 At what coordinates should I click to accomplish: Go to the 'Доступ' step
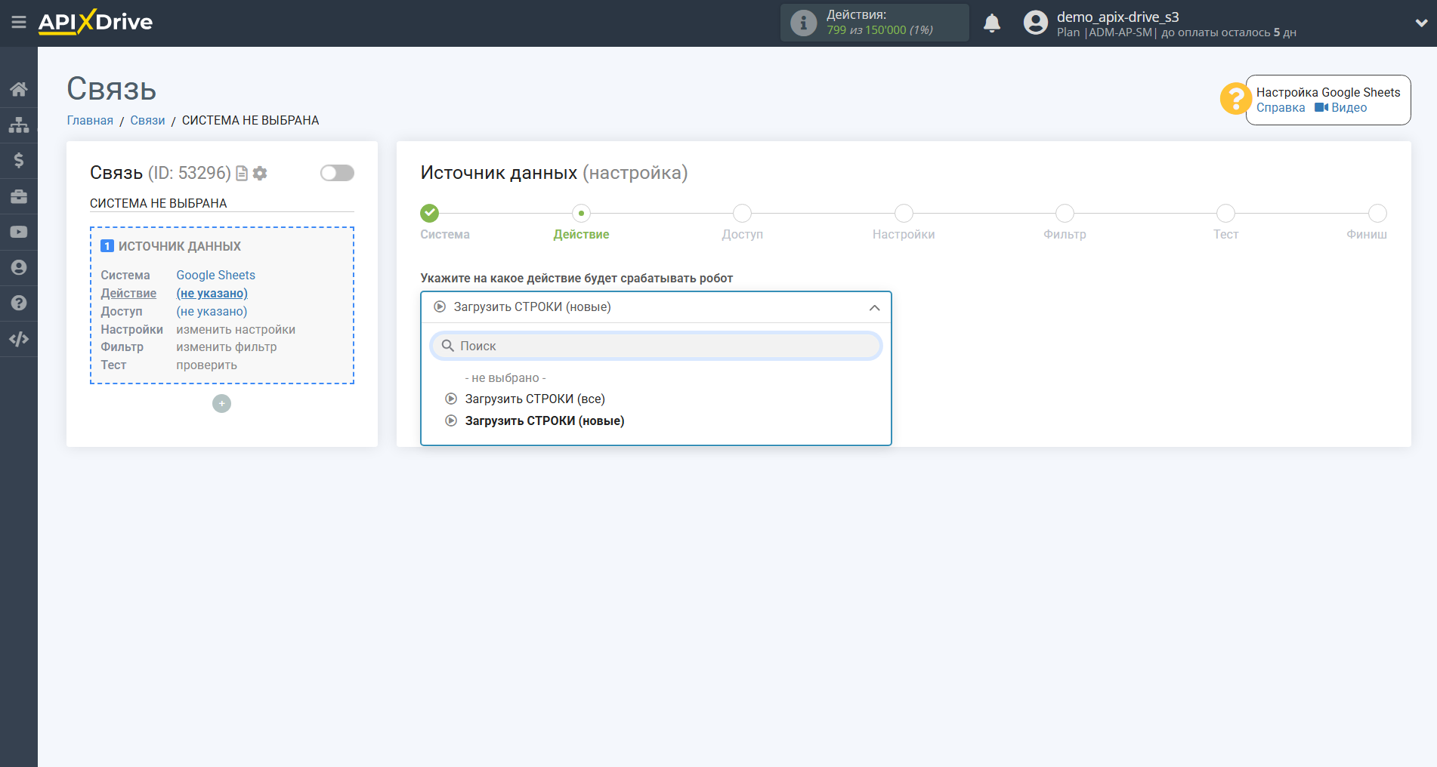pyautogui.click(x=742, y=214)
